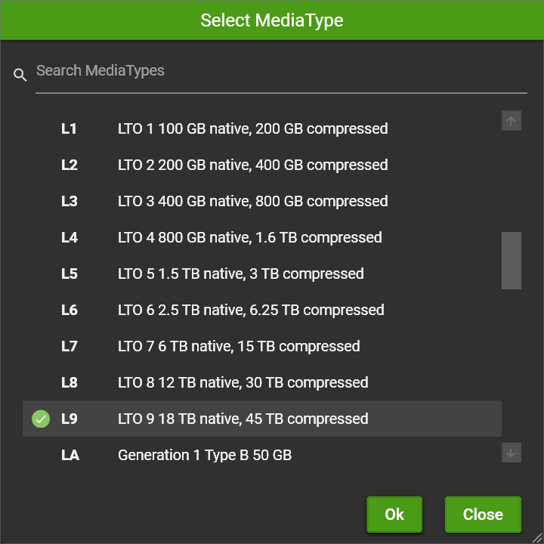This screenshot has width=544, height=544.
Task: Click the green checkmark beside L9
Action: [x=41, y=419]
